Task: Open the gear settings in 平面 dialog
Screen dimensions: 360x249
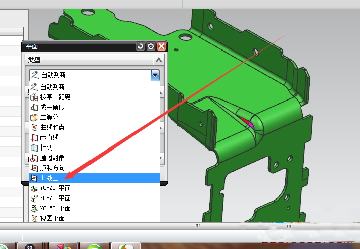Action: (x=151, y=46)
